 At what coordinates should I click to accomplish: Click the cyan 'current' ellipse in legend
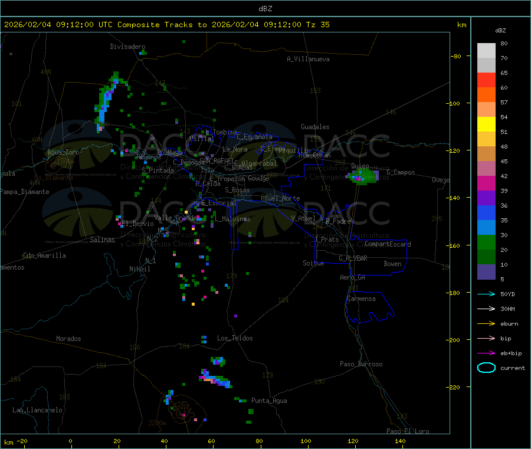coord(486,368)
